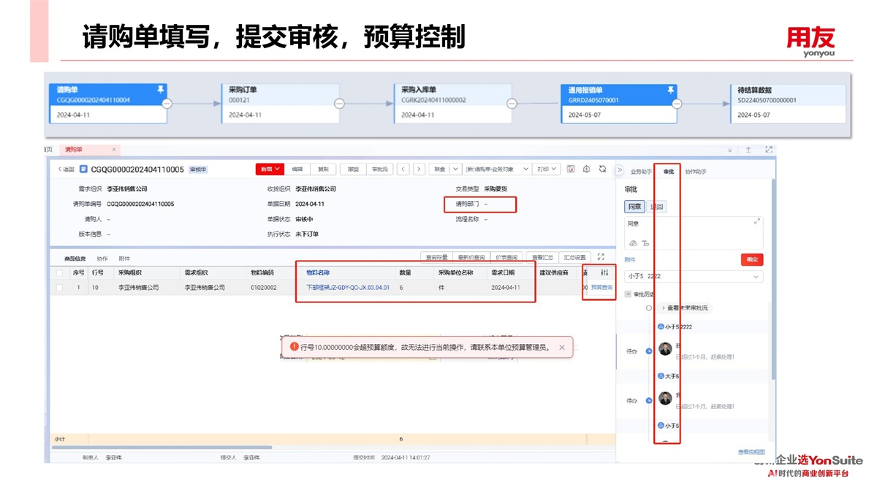Close the 请购单 tab with the X
Viewport: 877px width, 493px height.
114,150
